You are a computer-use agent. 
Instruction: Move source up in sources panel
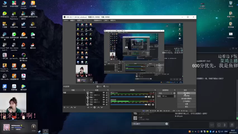[98, 107]
